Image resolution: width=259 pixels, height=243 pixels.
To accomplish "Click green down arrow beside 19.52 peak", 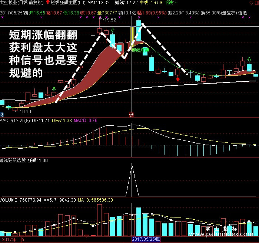I will point(113,30).
